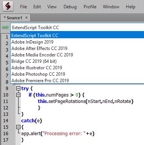This screenshot has width=144, height=145.
Task: Close the Source1 document tab
Action: tap(26, 18)
